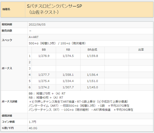
Task: Click setting number 6 row header
Action: pyautogui.click(x=30, y=87)
